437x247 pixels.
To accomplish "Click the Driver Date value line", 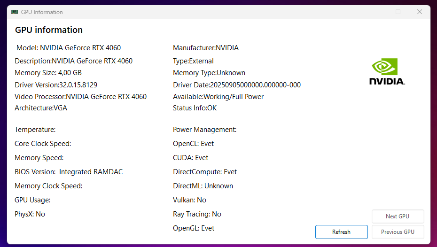I will (x=237, y=85).
